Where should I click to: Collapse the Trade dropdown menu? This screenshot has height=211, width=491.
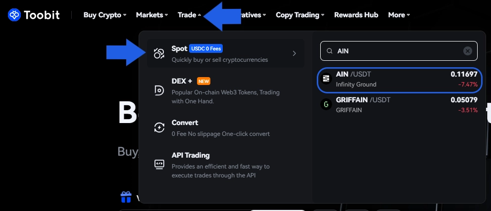(x=189, y=15)
